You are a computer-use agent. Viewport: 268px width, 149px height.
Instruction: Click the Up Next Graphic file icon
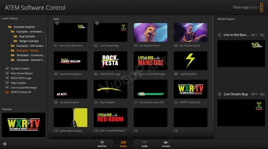point(7,68)
